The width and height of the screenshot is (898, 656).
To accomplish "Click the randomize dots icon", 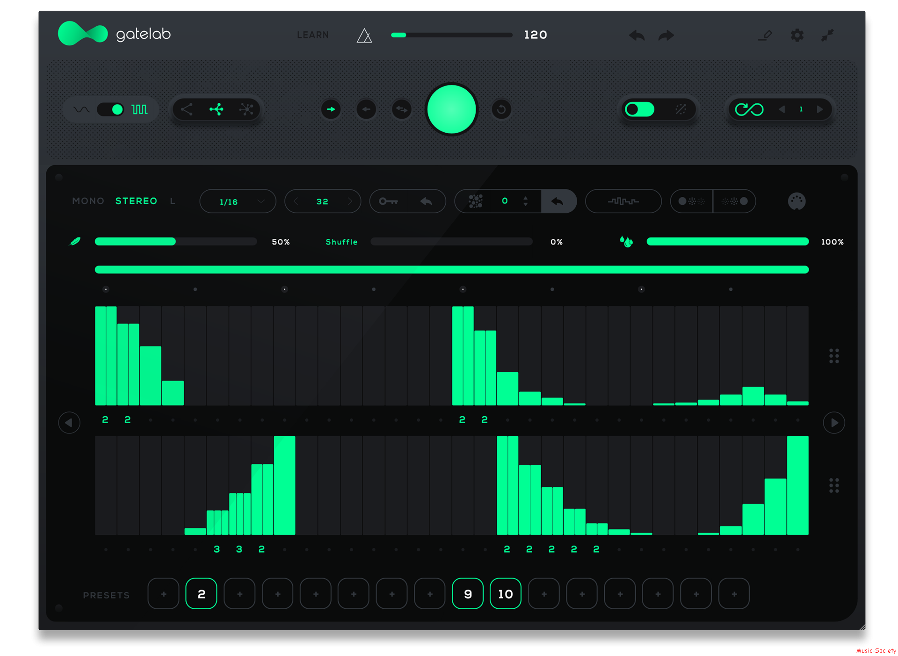I will tap(476, 202).
